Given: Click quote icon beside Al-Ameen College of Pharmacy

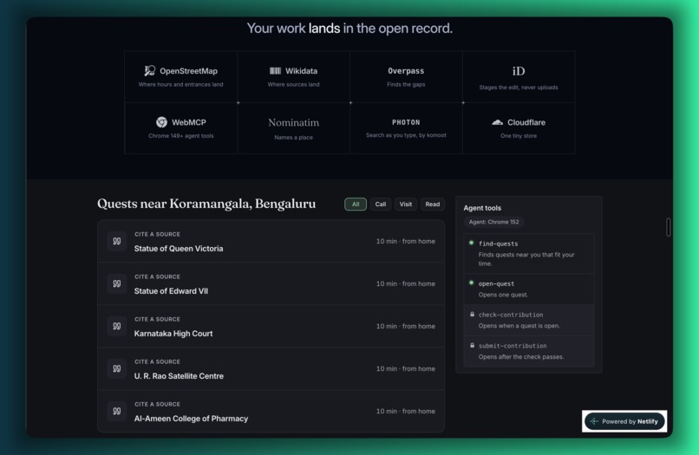Looking at the screenshot, I should 117,411.
